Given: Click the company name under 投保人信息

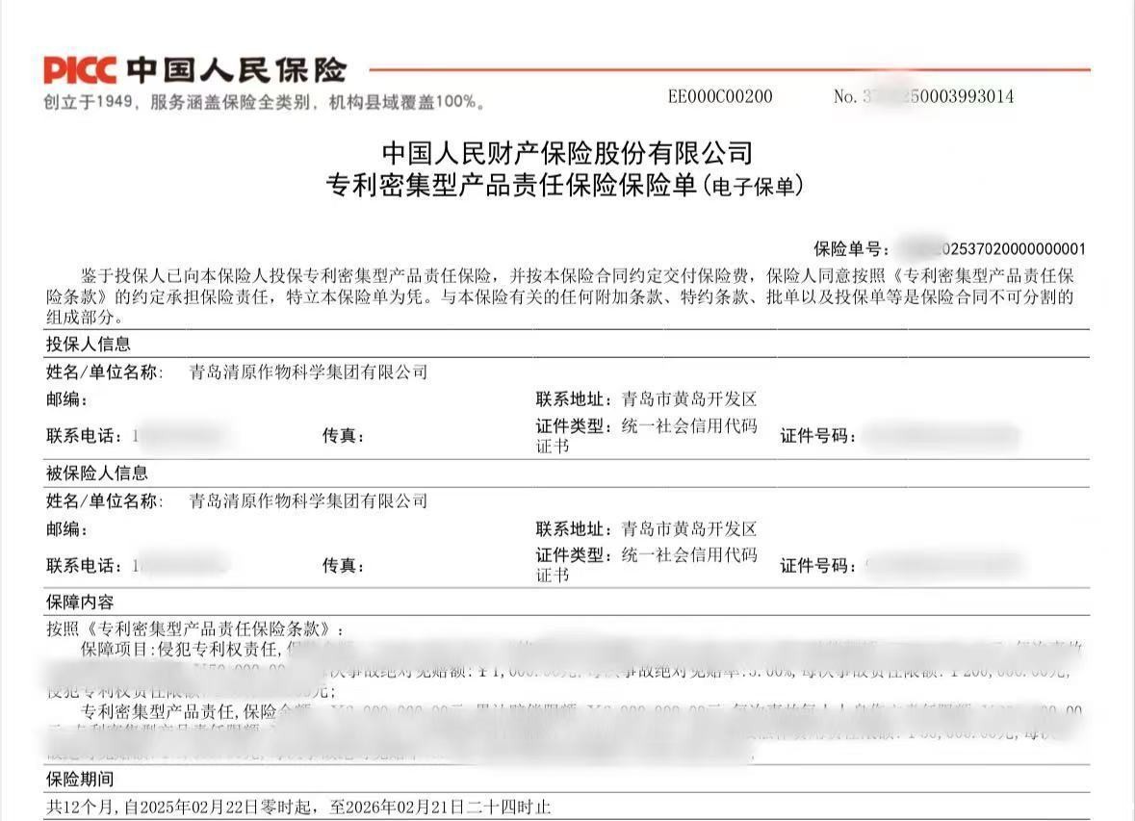Looking at the screenshot, I should [308, 372].
